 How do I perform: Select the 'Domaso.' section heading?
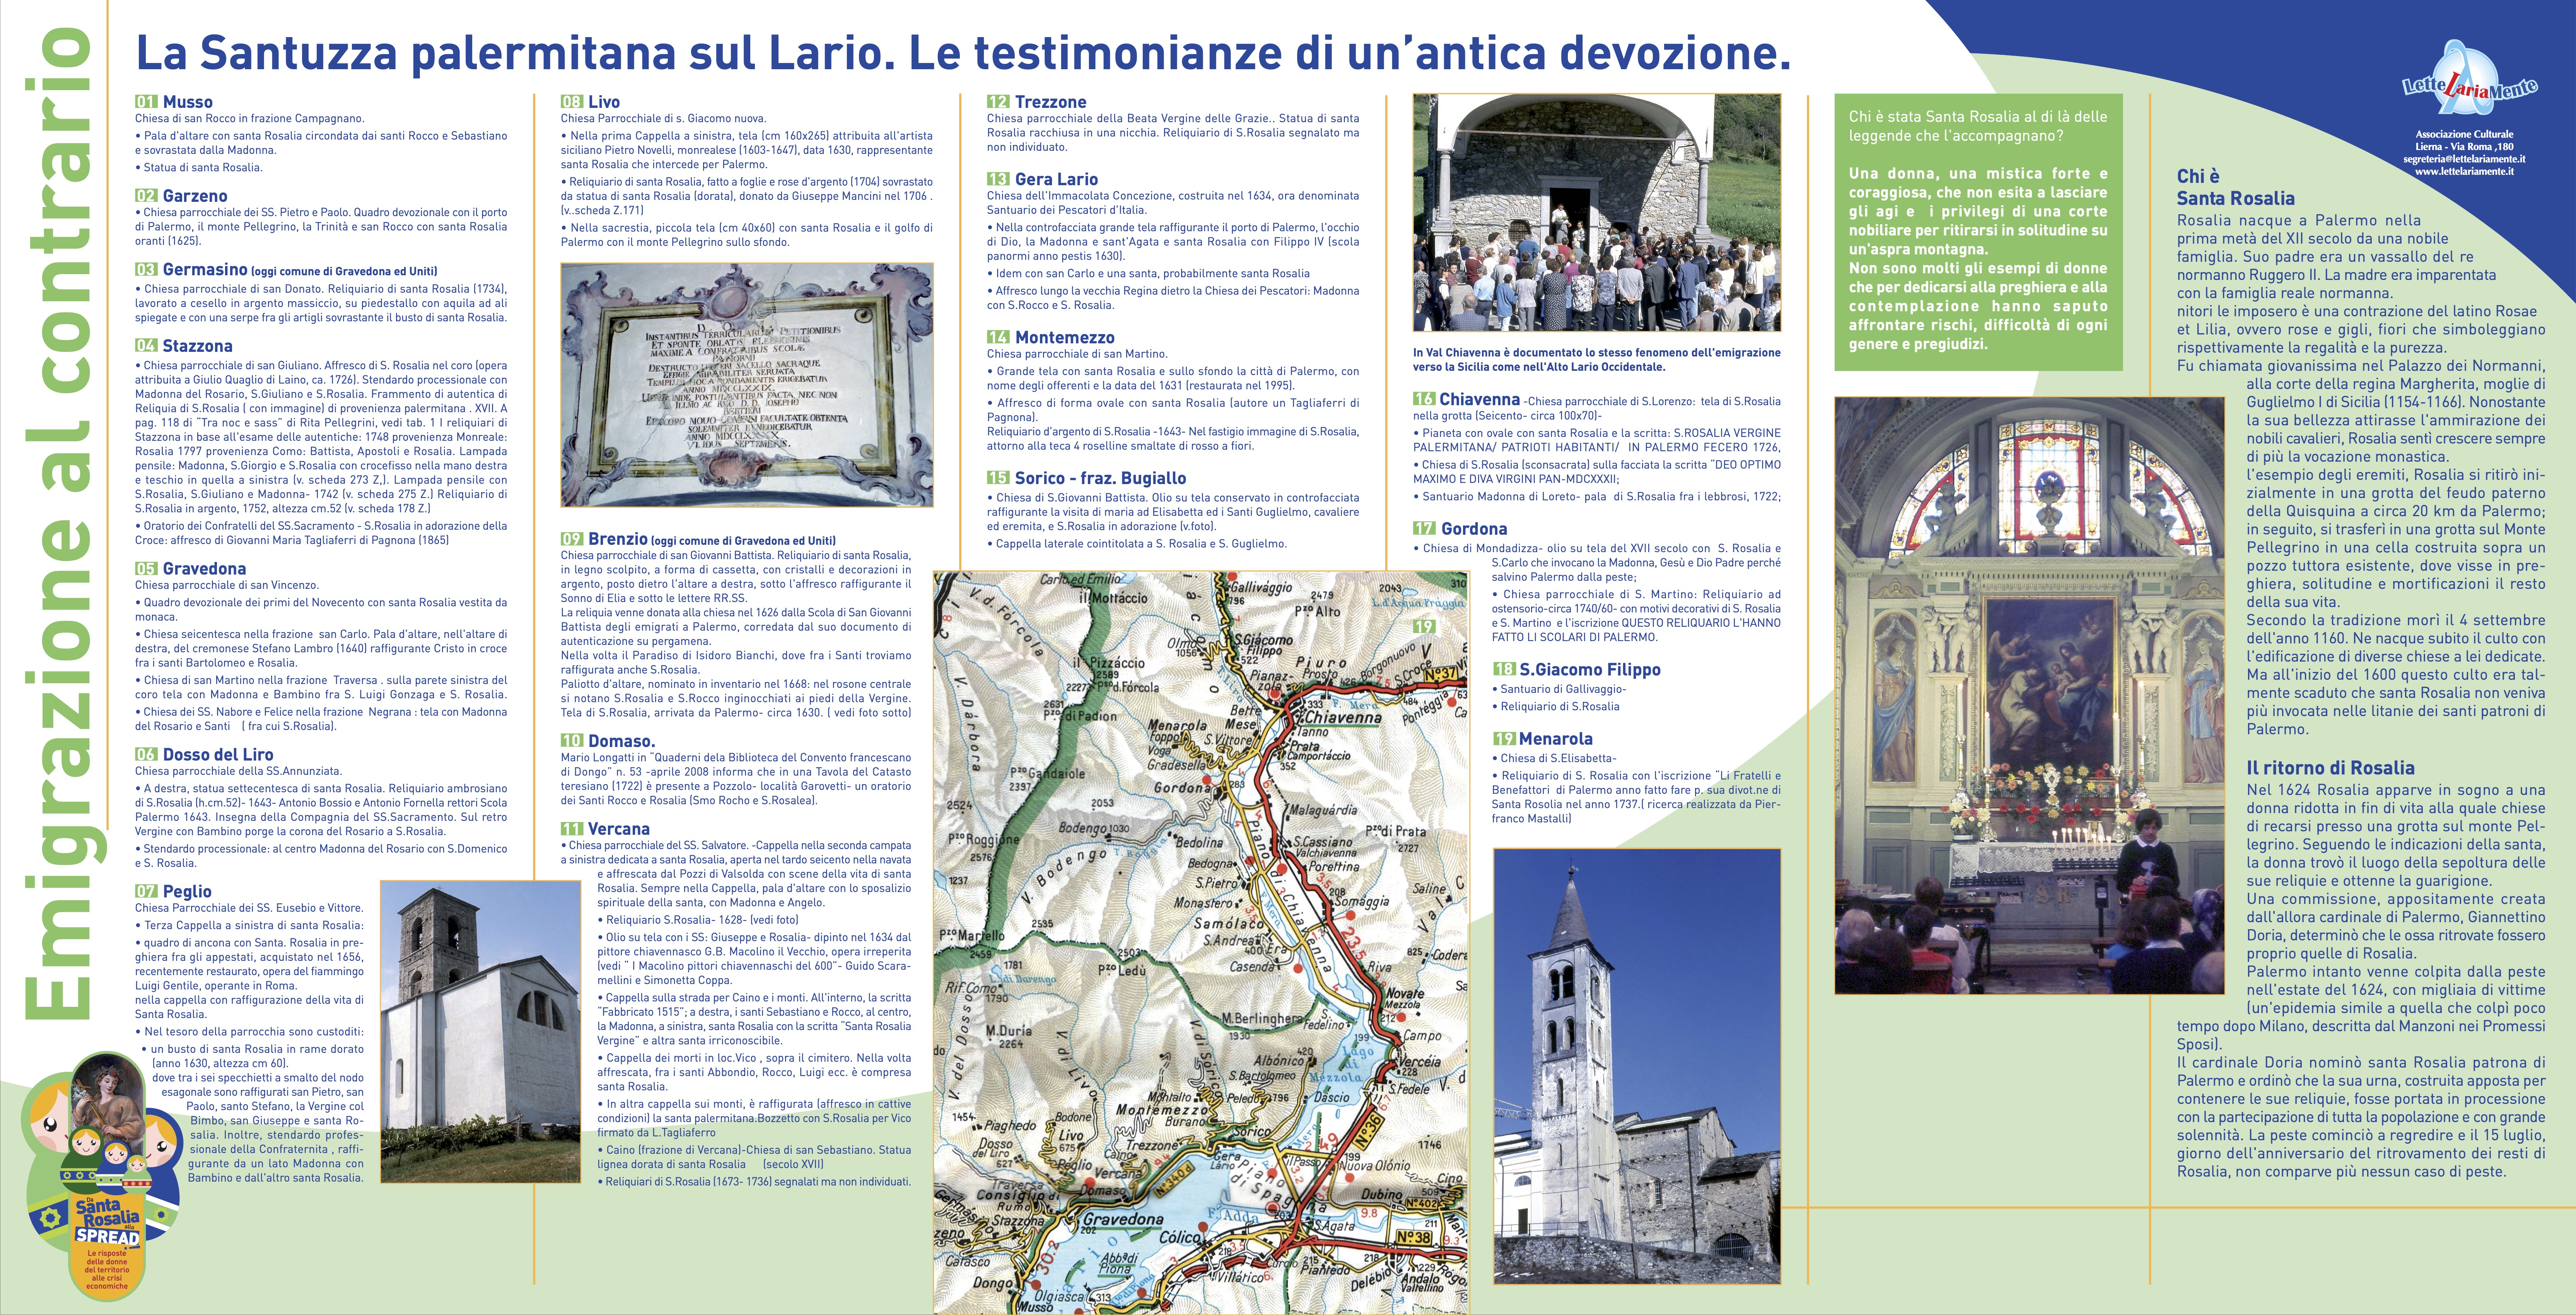pyautogui.click(x=622, y=741)
